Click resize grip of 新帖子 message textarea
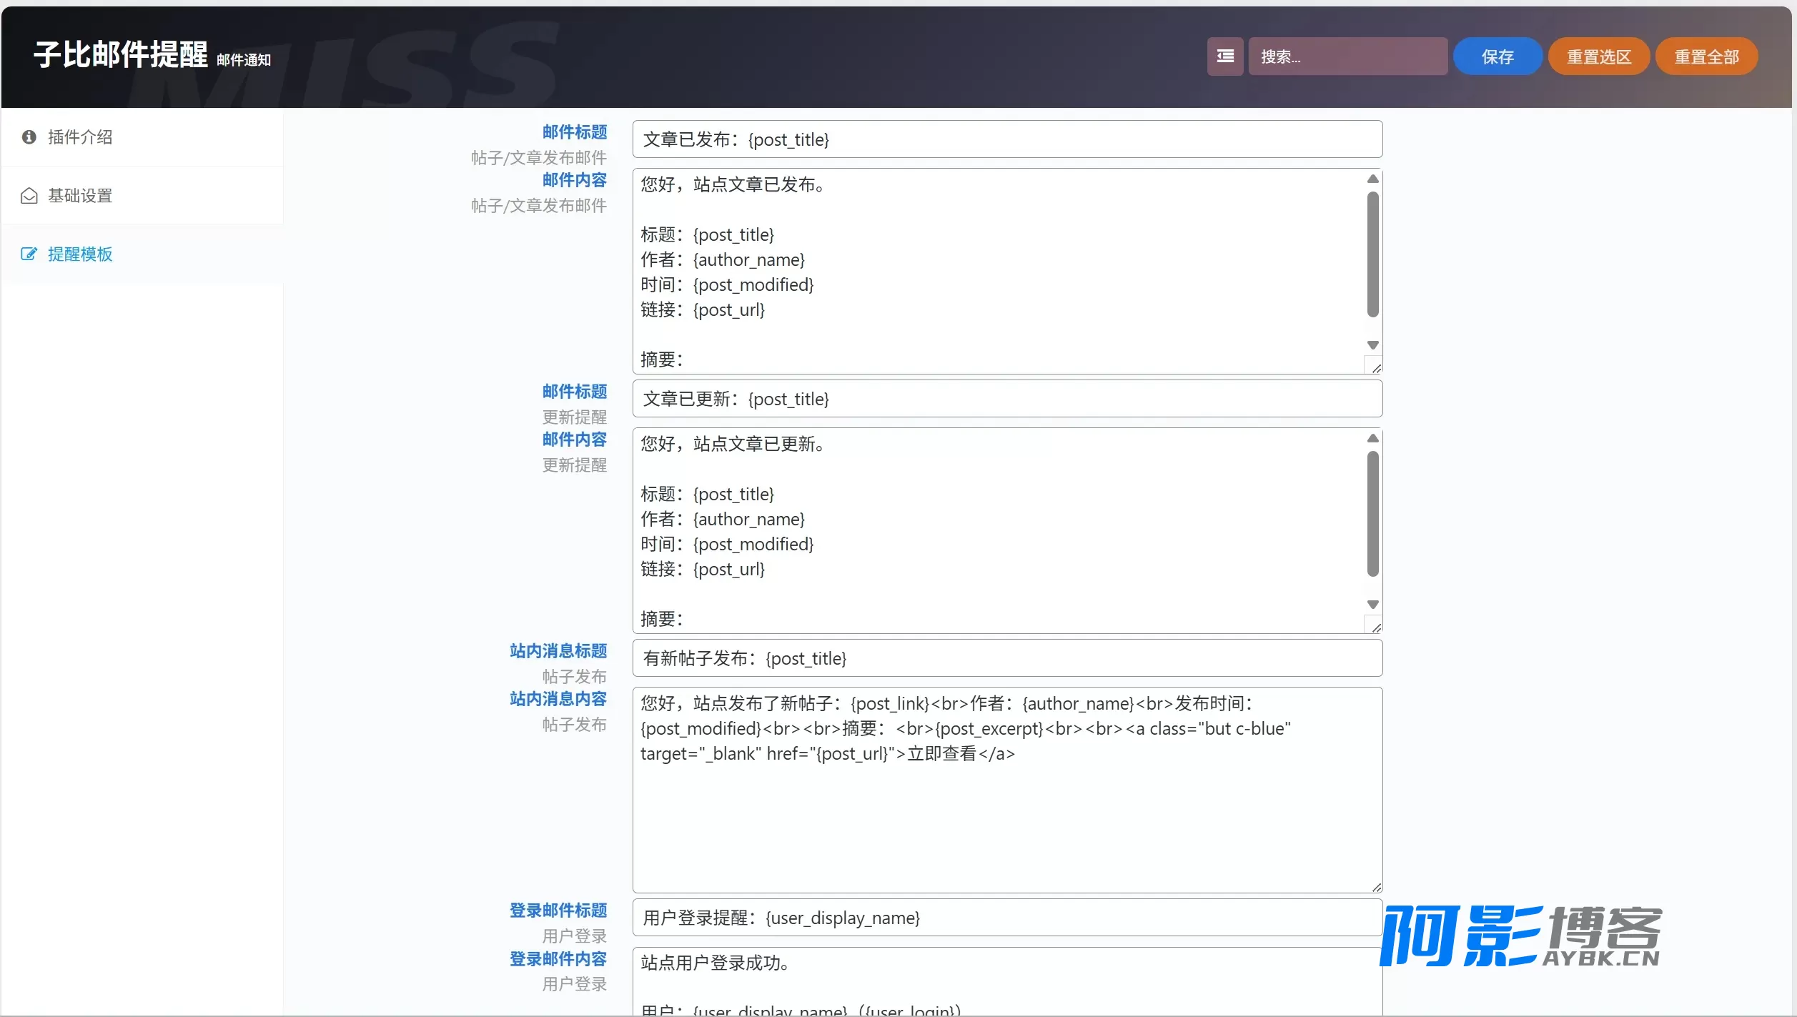 (1376, 887)
